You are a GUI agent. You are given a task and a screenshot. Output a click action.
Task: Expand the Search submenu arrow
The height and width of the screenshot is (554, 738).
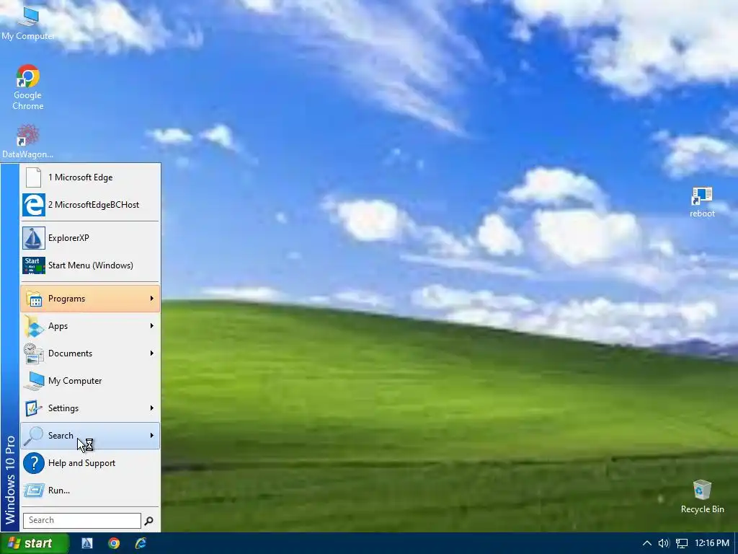(151, 436)
